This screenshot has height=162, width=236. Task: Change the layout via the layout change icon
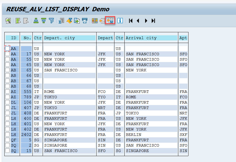click(x=102, y=21)
